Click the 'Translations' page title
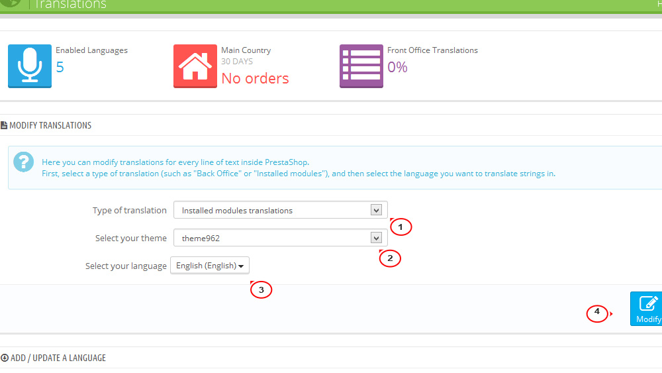This screenshot has height=373, width=662. click(70, 5)
